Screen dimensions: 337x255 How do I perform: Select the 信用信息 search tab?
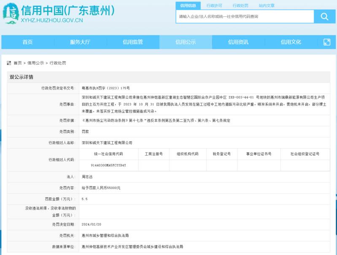coord(188,5)
